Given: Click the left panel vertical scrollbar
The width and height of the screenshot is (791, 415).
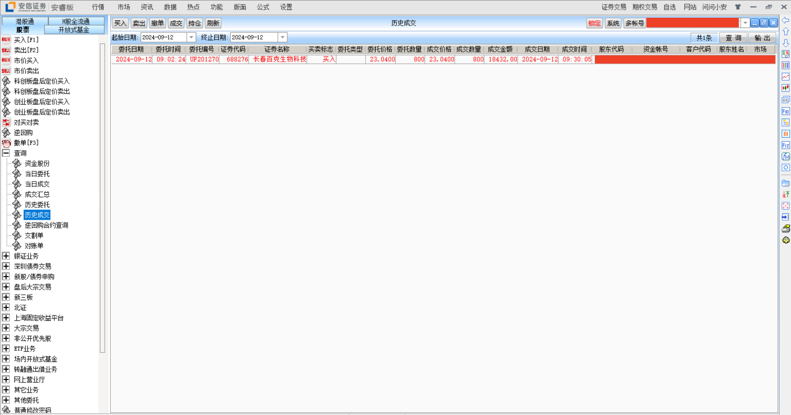Looking at the screenshot, I should click(102, 198).
